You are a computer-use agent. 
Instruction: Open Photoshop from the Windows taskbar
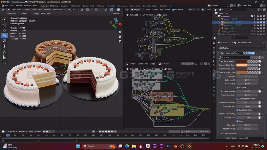tap(169, 146)
